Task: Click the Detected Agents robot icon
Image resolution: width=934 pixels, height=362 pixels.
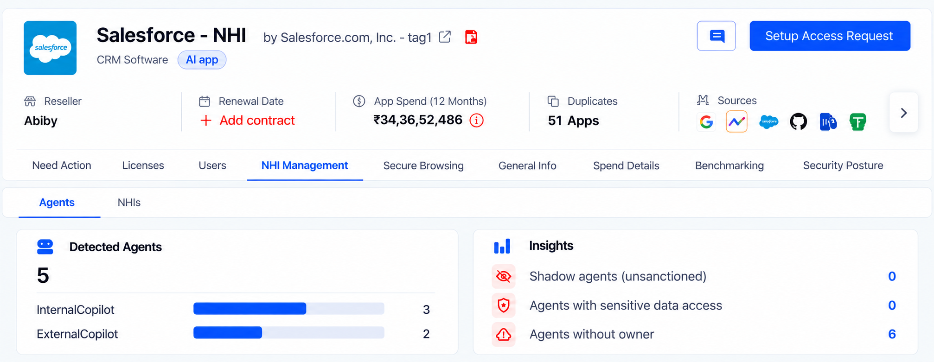Action: point(45,247)
